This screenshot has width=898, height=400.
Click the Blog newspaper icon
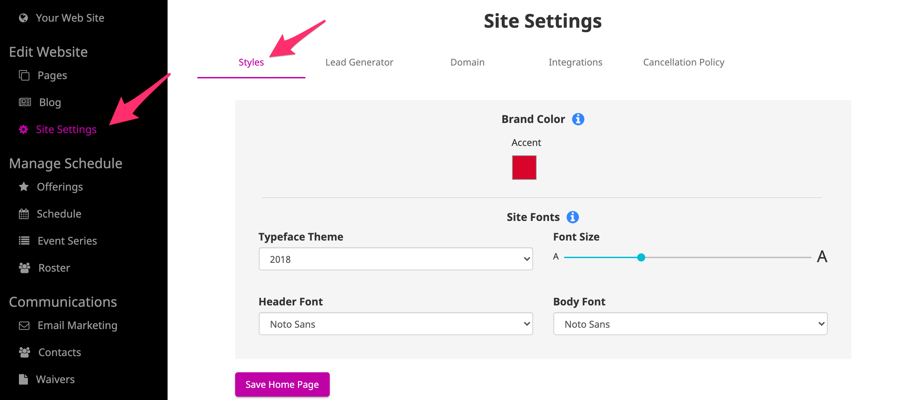pos(25,102)
